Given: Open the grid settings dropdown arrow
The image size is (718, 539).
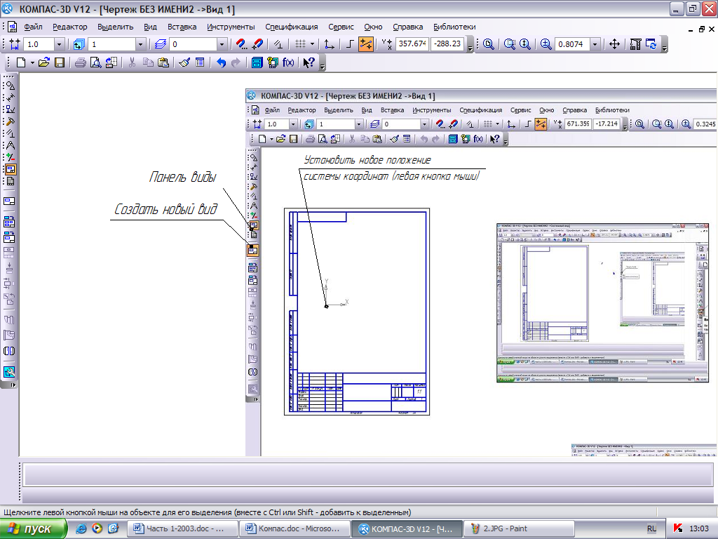Looking at the screenshot, I should pyautogui.click(x=312, y=44).
